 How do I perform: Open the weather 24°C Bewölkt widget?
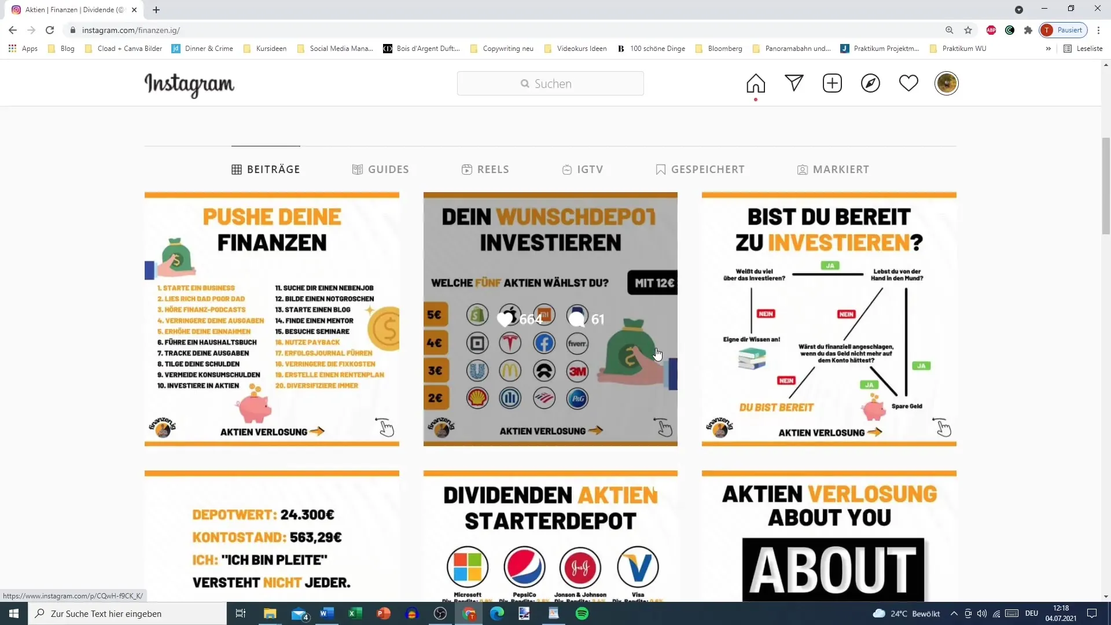pyautogui.click(x=906, y=613)
